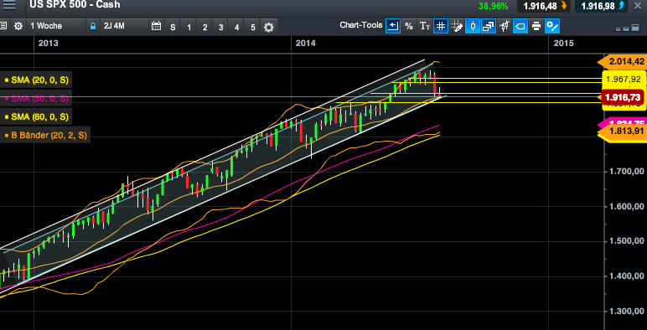Click the green 38,96% value
The width and height of the screenshot is (647, 330).
point(494,6)
